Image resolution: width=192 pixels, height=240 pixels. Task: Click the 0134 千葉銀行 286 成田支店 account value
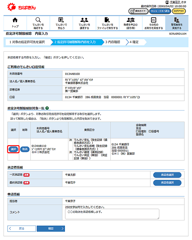coord(102,97)
